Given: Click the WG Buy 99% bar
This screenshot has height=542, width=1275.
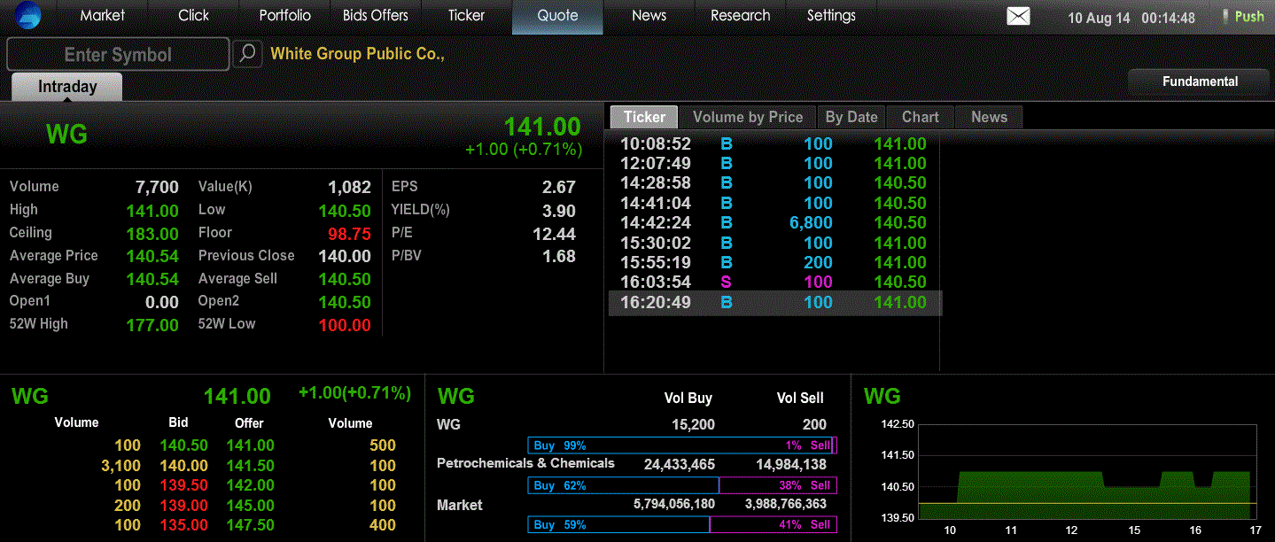Looking at the screenshot, I should [x=680, y=445].
